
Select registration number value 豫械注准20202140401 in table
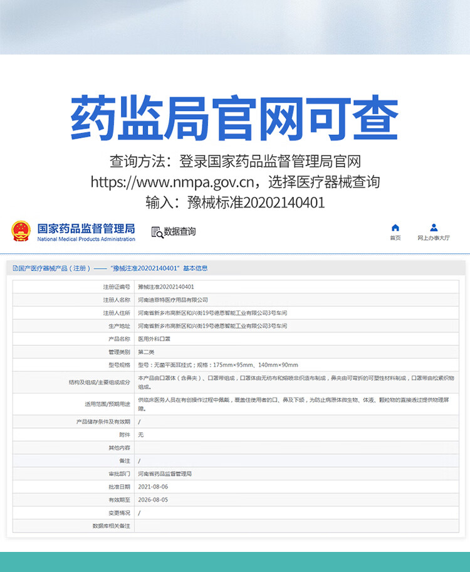point(162,287)
